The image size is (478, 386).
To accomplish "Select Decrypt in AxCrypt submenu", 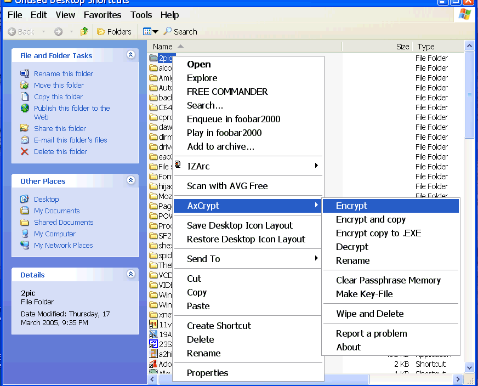I will 390,247.
